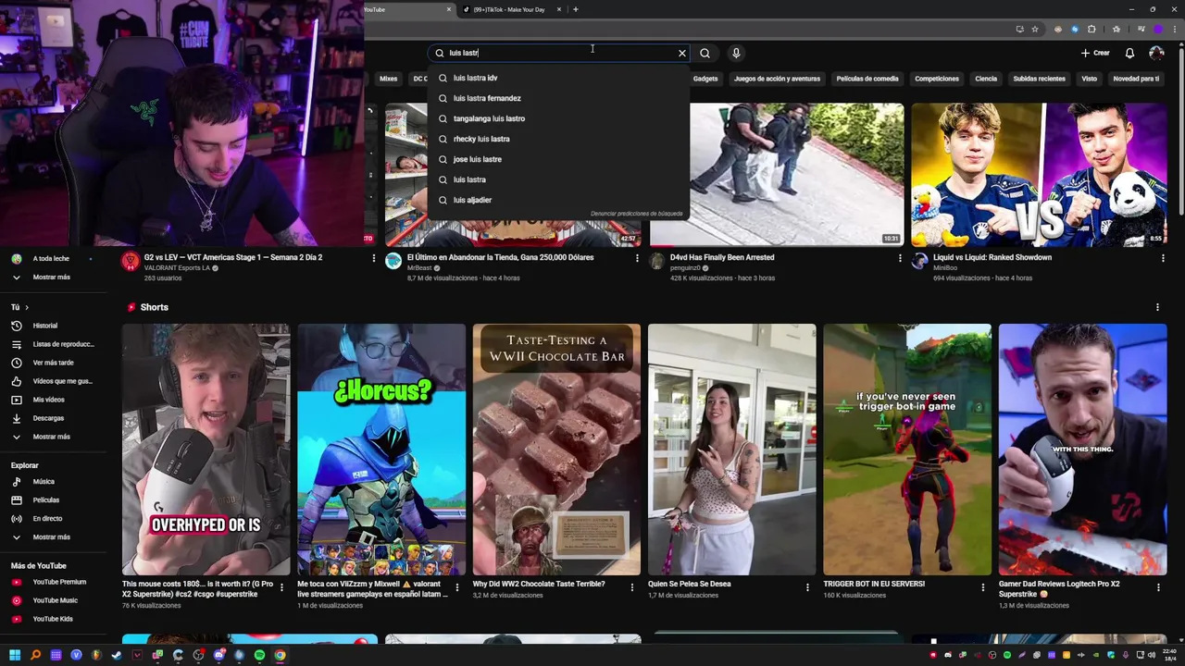Select the Mixes filter chip

pos(388,79)
